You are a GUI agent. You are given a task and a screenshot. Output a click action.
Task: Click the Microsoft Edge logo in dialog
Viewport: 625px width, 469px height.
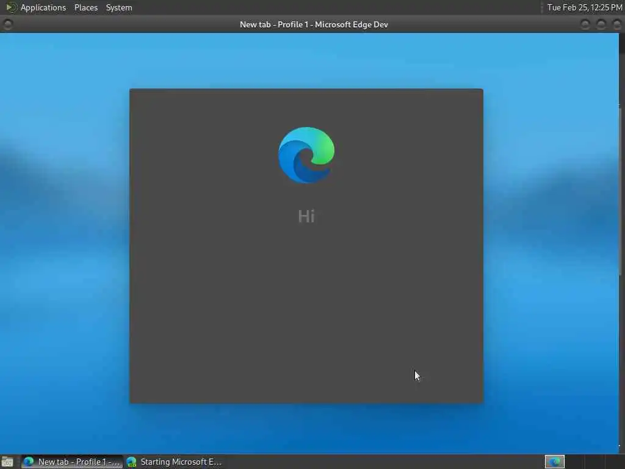coord(306,155)
